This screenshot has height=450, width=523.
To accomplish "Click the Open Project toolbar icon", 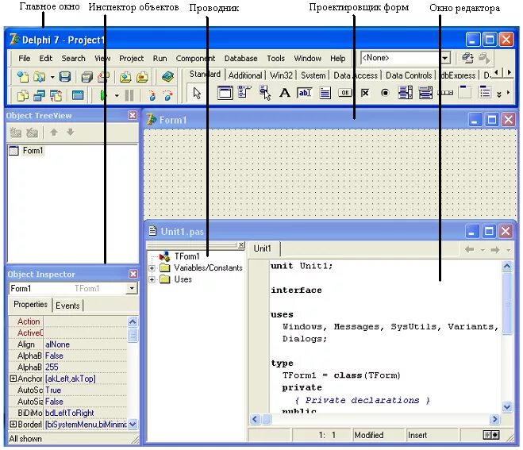I will [103, 77].
